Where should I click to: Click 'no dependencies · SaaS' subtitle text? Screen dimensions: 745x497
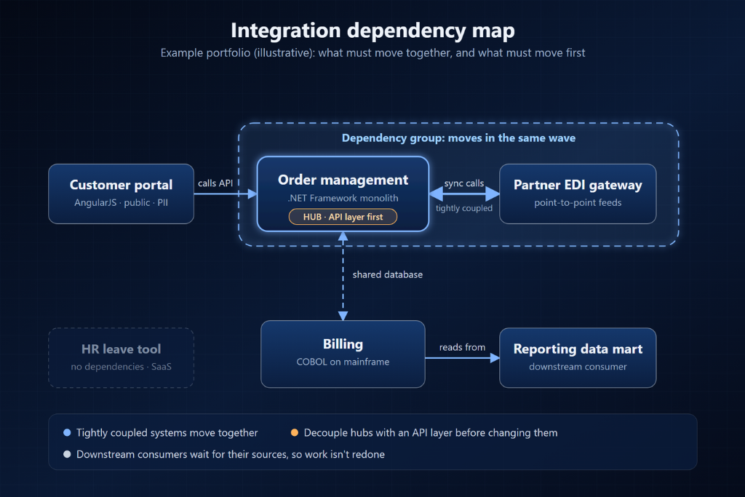(x=121, y=366)
